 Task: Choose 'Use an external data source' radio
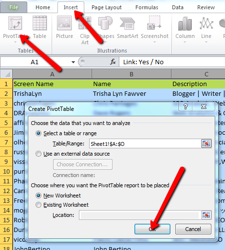tap(38, 154)
